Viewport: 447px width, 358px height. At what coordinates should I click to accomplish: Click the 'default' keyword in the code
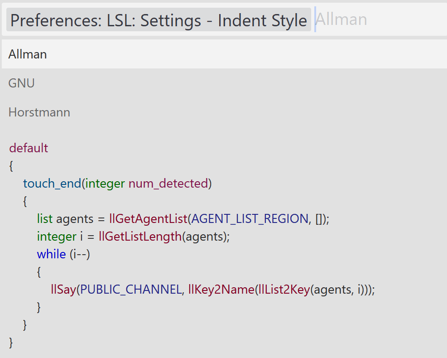pyautogui.click(x=29, y=148)
